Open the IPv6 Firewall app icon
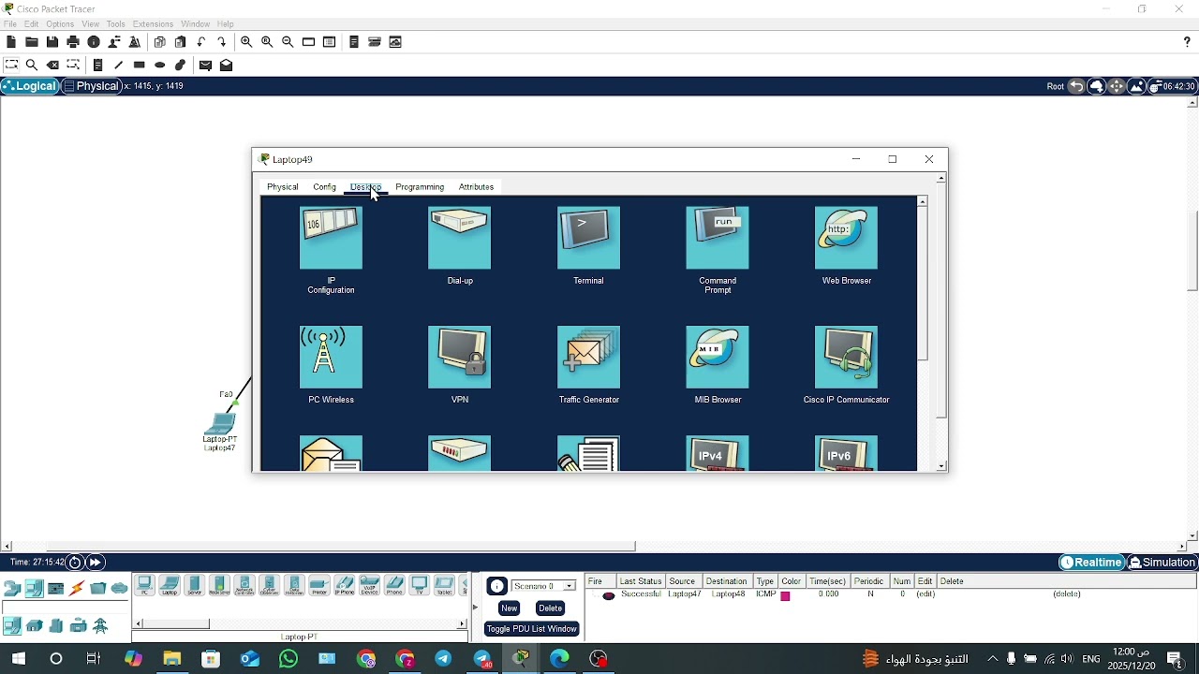This screenshot has width=1199, height=674. click(847, 453)
